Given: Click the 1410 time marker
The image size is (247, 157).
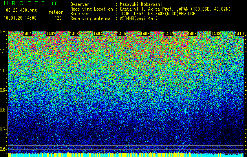Looking at the screenshot, I should pyautogui.click(x=239, y=34).
